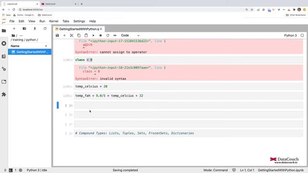The image size is (308, 173).
Task: Click the trusted notebook shield icon
Action: 234,170
